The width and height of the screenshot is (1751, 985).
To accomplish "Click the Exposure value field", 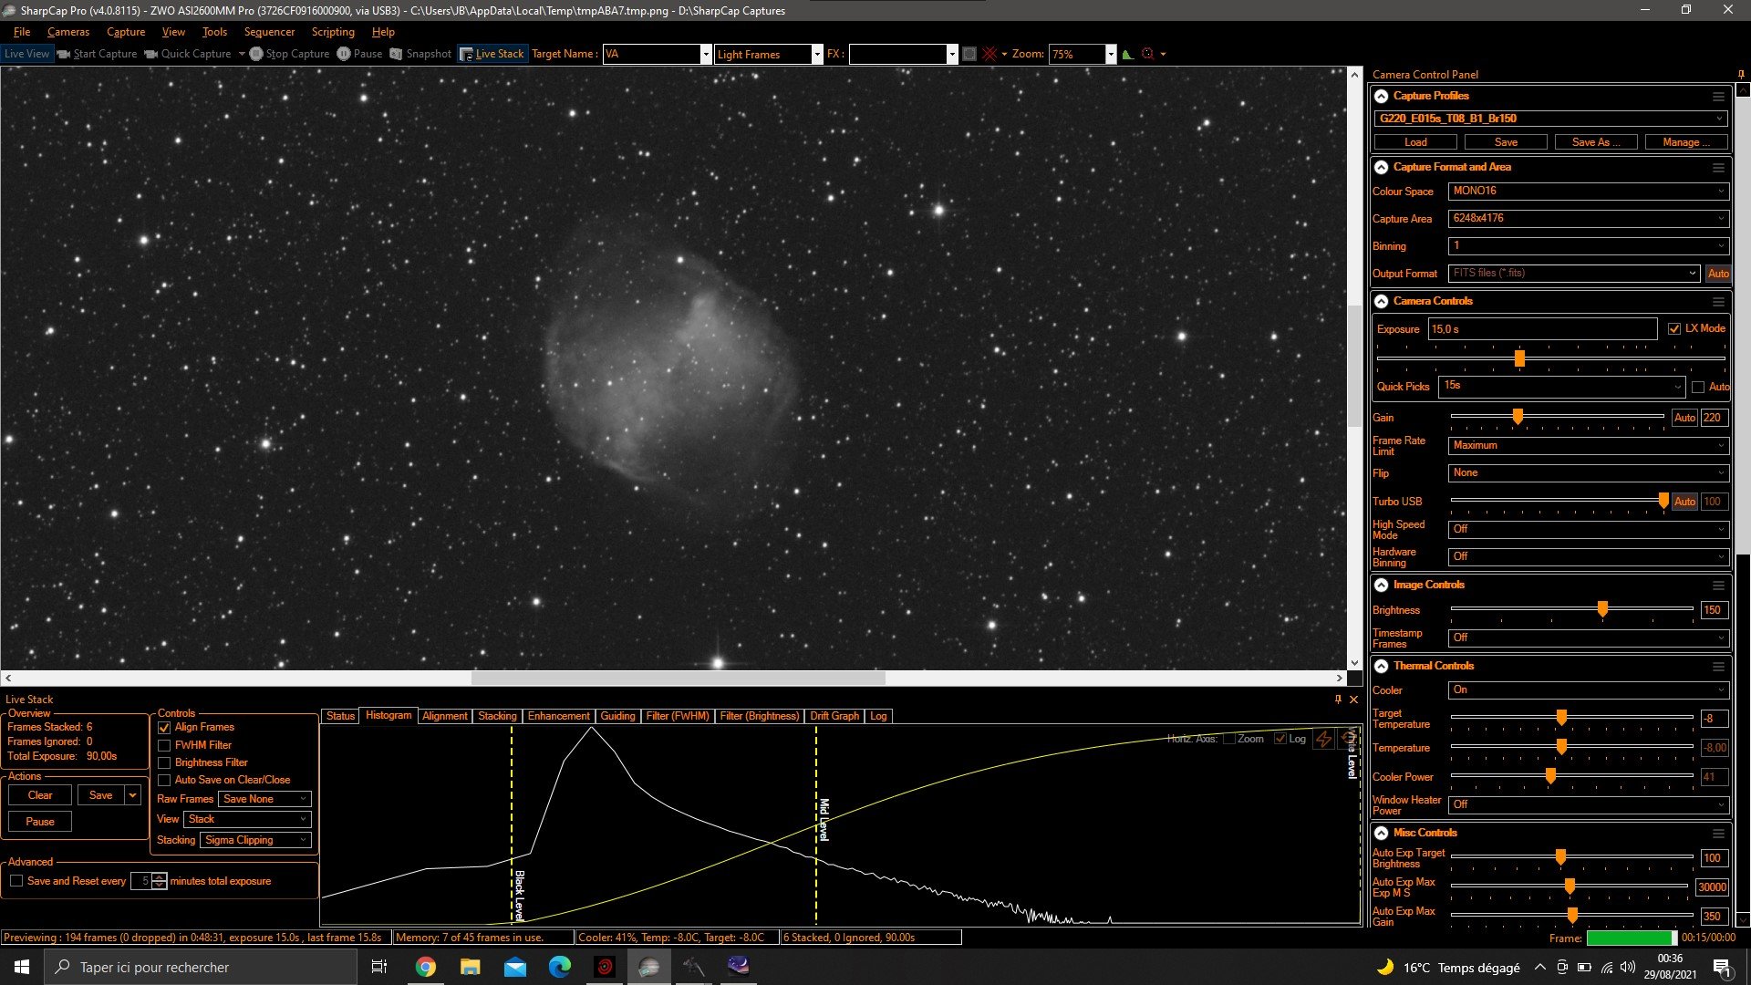I will (x=1542, y=329).
